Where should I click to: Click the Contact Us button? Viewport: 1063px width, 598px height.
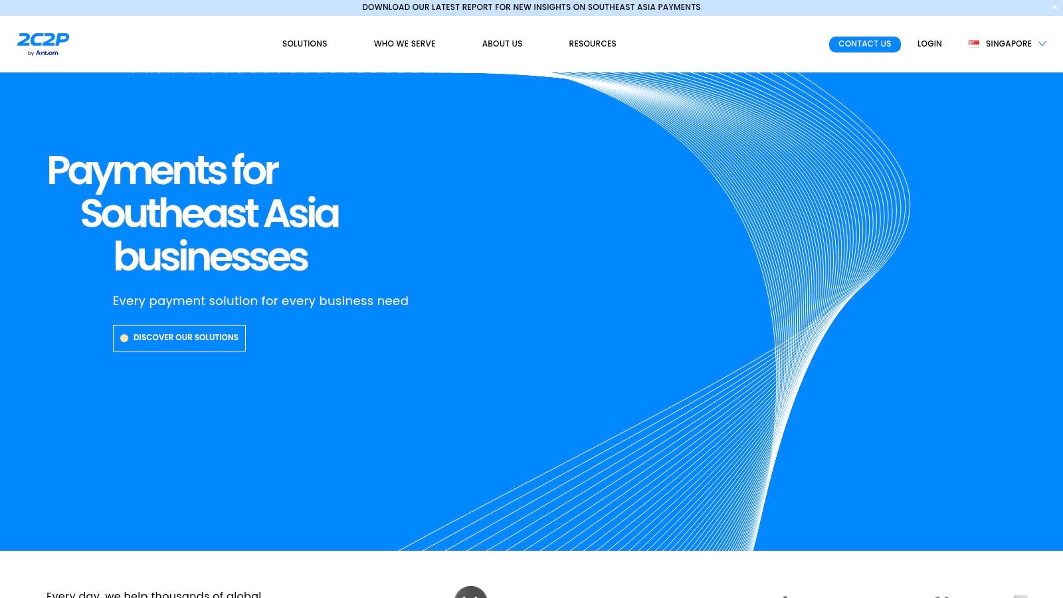point(865,44)
